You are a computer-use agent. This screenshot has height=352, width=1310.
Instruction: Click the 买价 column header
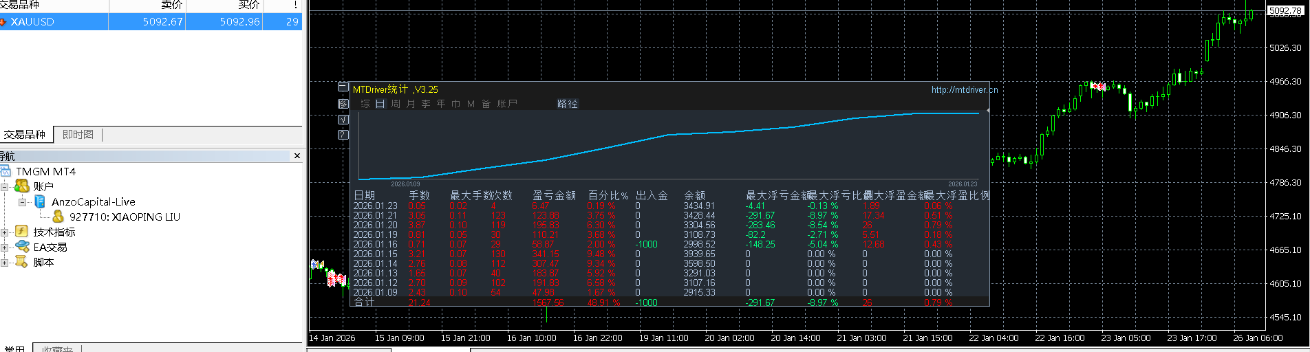[x=249, y=5]
